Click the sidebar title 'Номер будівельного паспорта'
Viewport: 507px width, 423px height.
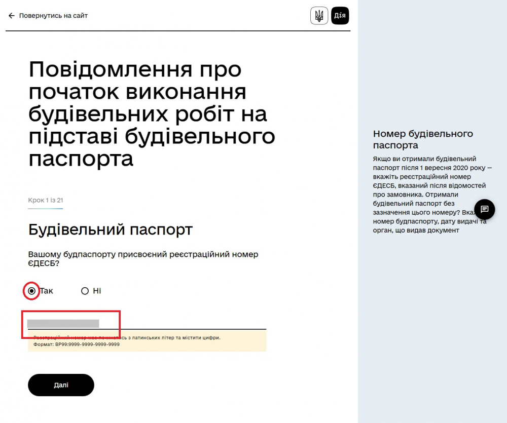click(x=422, y=139)
